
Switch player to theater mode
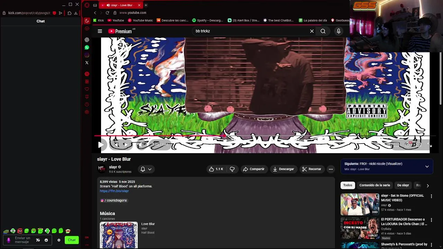click(x=418, y=145)
